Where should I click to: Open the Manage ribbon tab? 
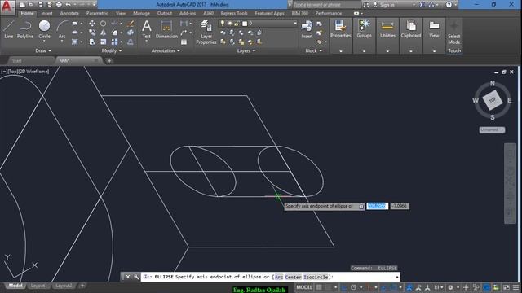coord(141,13)
